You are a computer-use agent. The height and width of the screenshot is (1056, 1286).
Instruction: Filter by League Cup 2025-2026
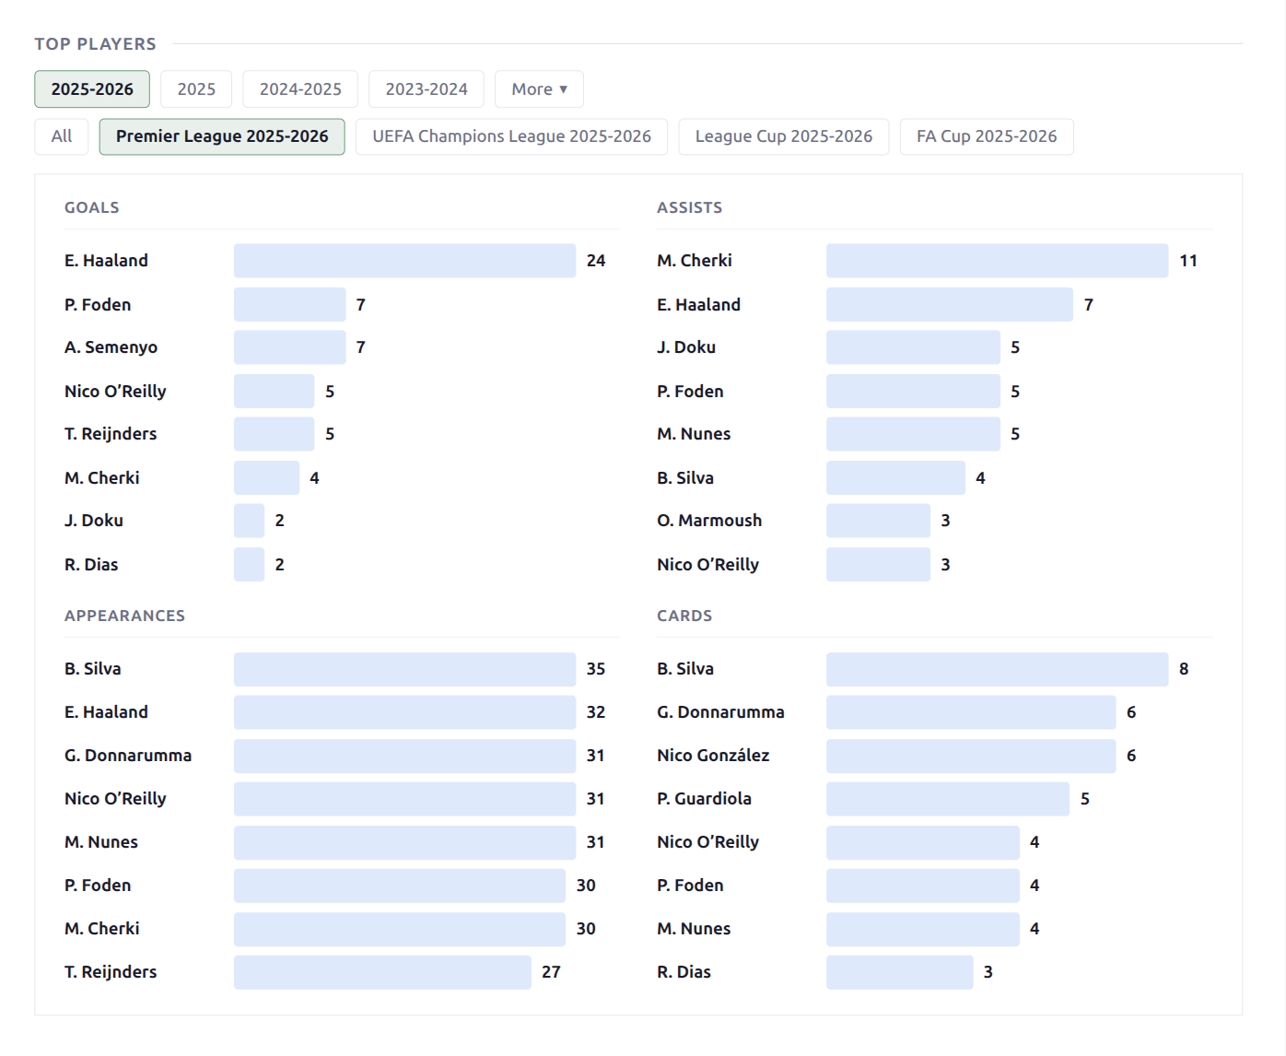(784, 136)
